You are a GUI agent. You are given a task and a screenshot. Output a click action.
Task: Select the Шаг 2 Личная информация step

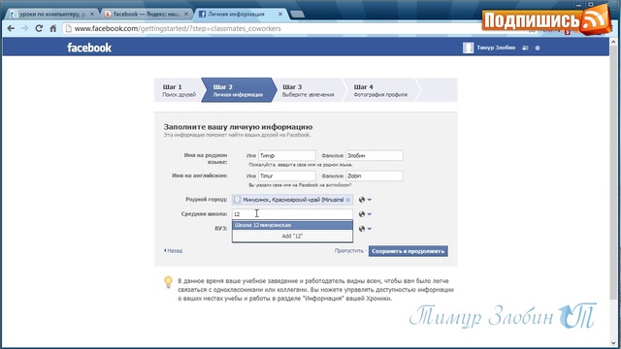[238, 90]
